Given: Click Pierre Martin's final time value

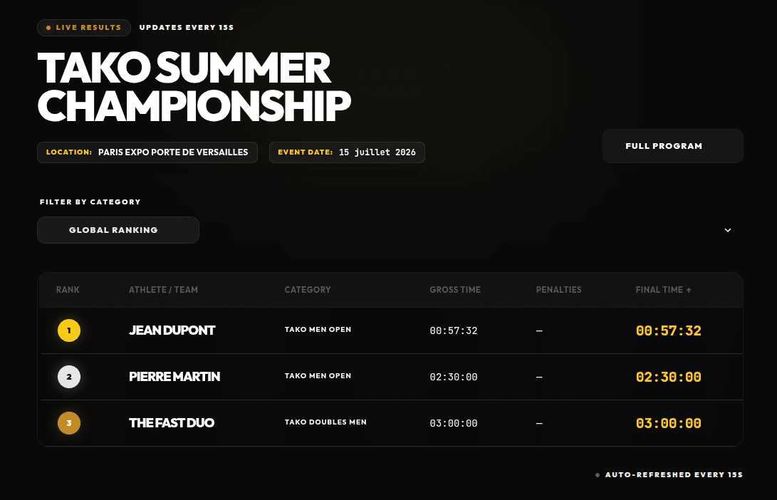Looking at the screenshot, I should [x=668, y=377].
